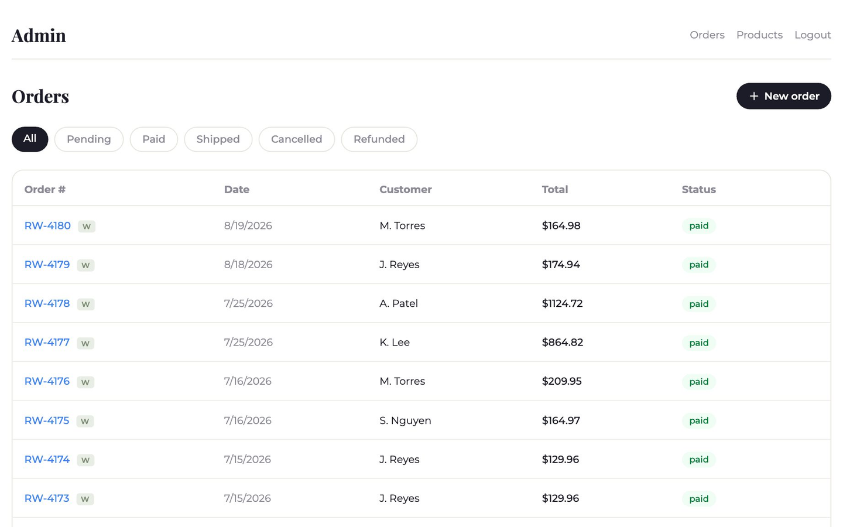Show only Shipped orders
Image resolution: width=843 pixels, height=527 pixels.
(218, 139)
